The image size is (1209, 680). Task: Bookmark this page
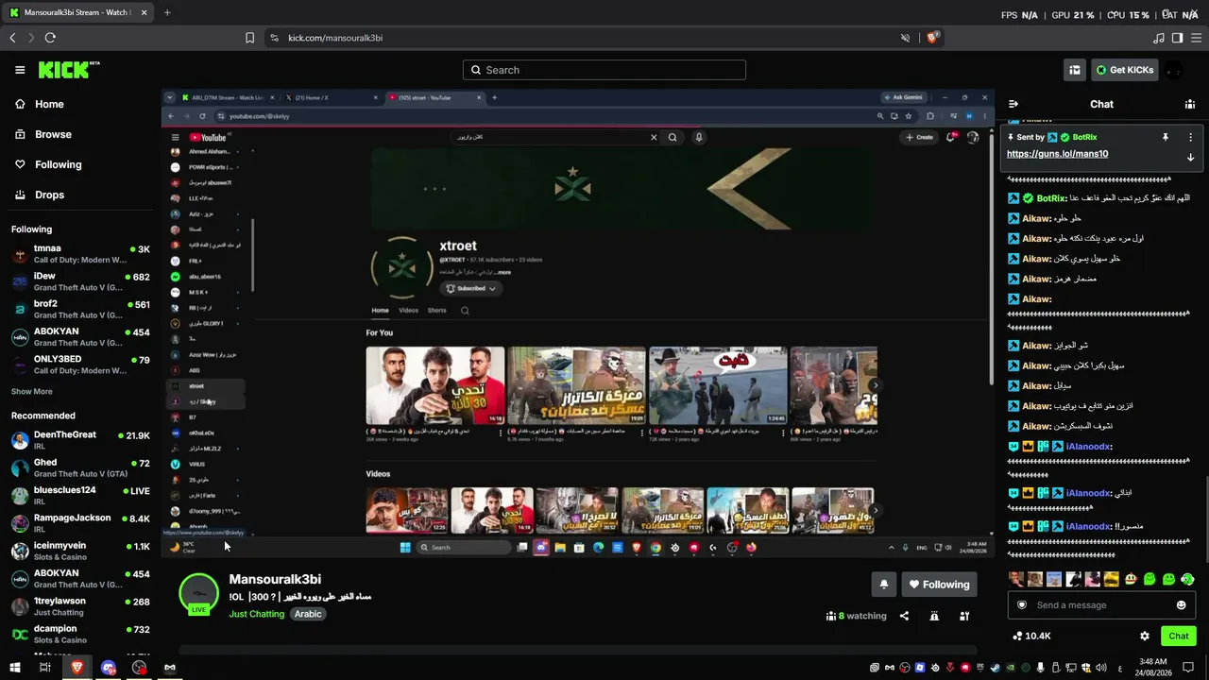click(x=249, y=38)
